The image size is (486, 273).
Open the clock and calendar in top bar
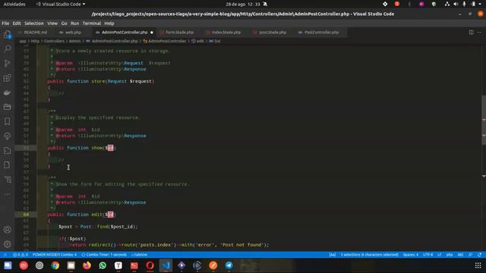tap(243, 4)
